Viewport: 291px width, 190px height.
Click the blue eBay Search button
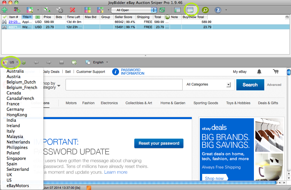coord(250,85)
